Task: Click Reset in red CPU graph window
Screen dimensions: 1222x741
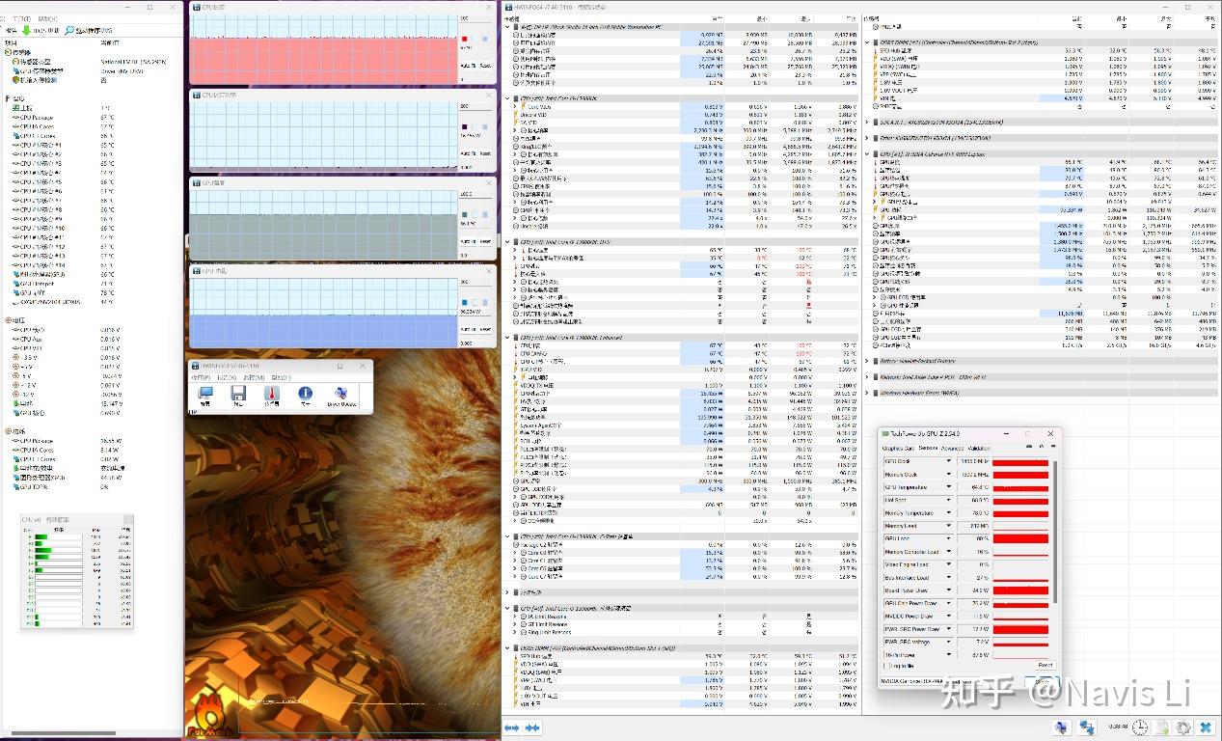Action: click(485, 66)
